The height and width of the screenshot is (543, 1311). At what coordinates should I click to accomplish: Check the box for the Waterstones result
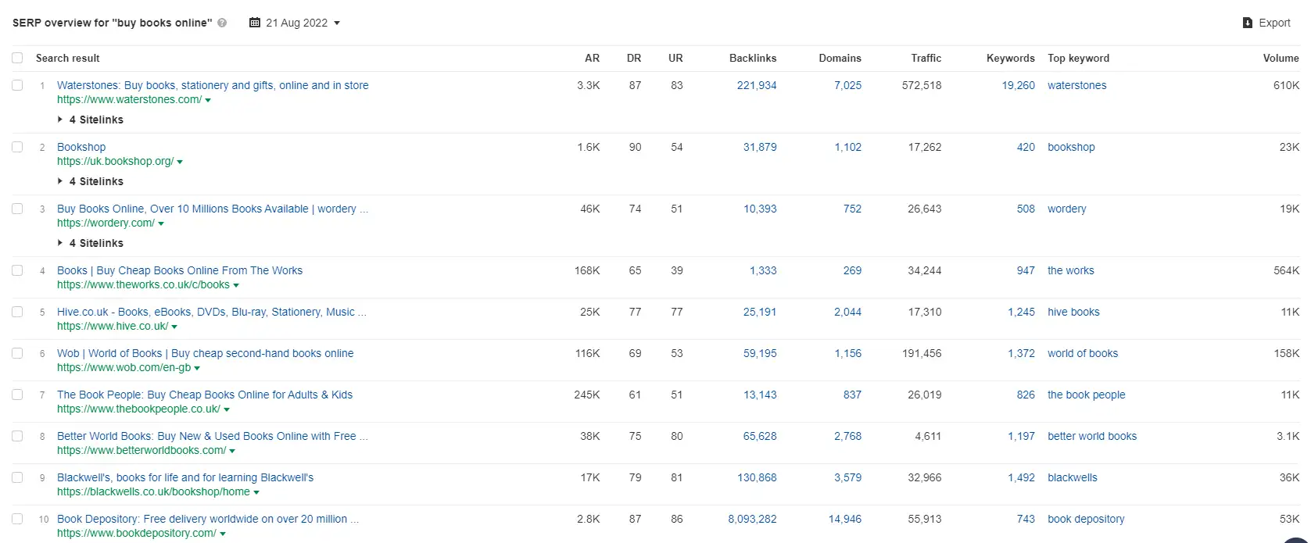pos(17,85)
